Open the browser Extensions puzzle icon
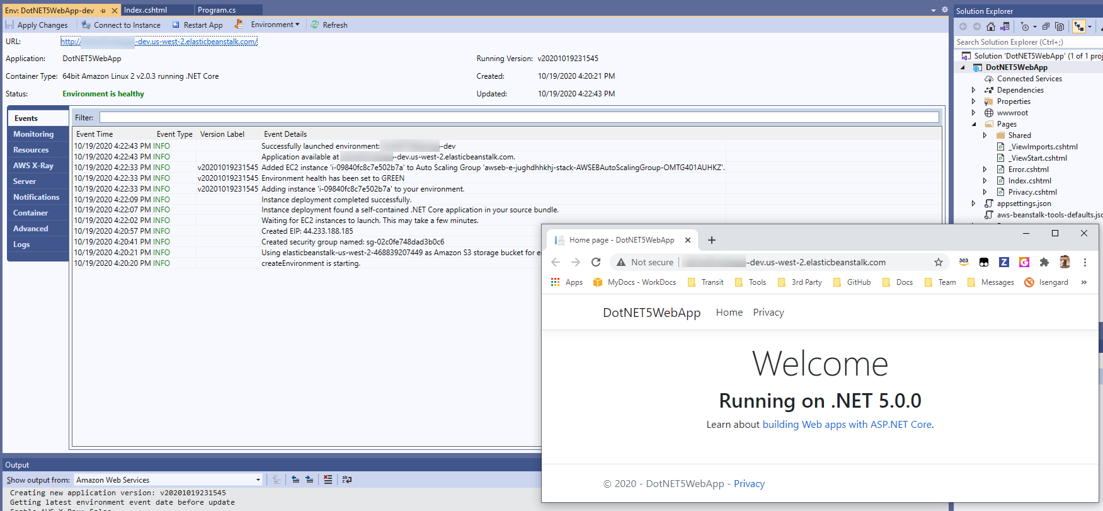 1044,262
